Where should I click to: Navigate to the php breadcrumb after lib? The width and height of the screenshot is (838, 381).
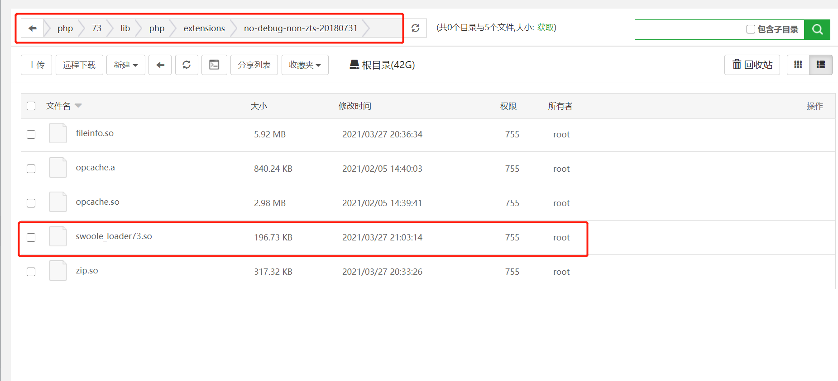point(157,28)
